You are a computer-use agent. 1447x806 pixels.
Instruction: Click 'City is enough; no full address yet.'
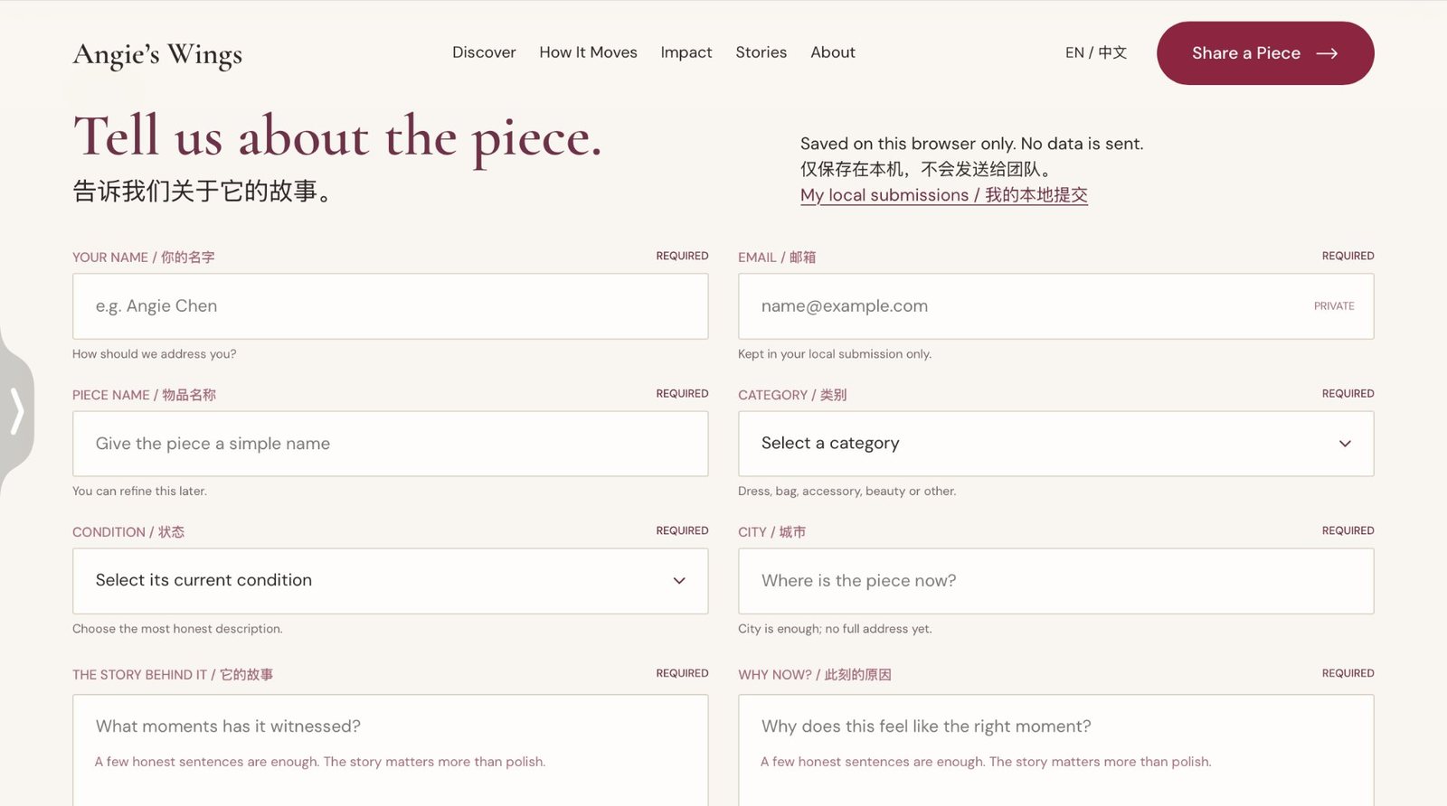coord(835,629)
